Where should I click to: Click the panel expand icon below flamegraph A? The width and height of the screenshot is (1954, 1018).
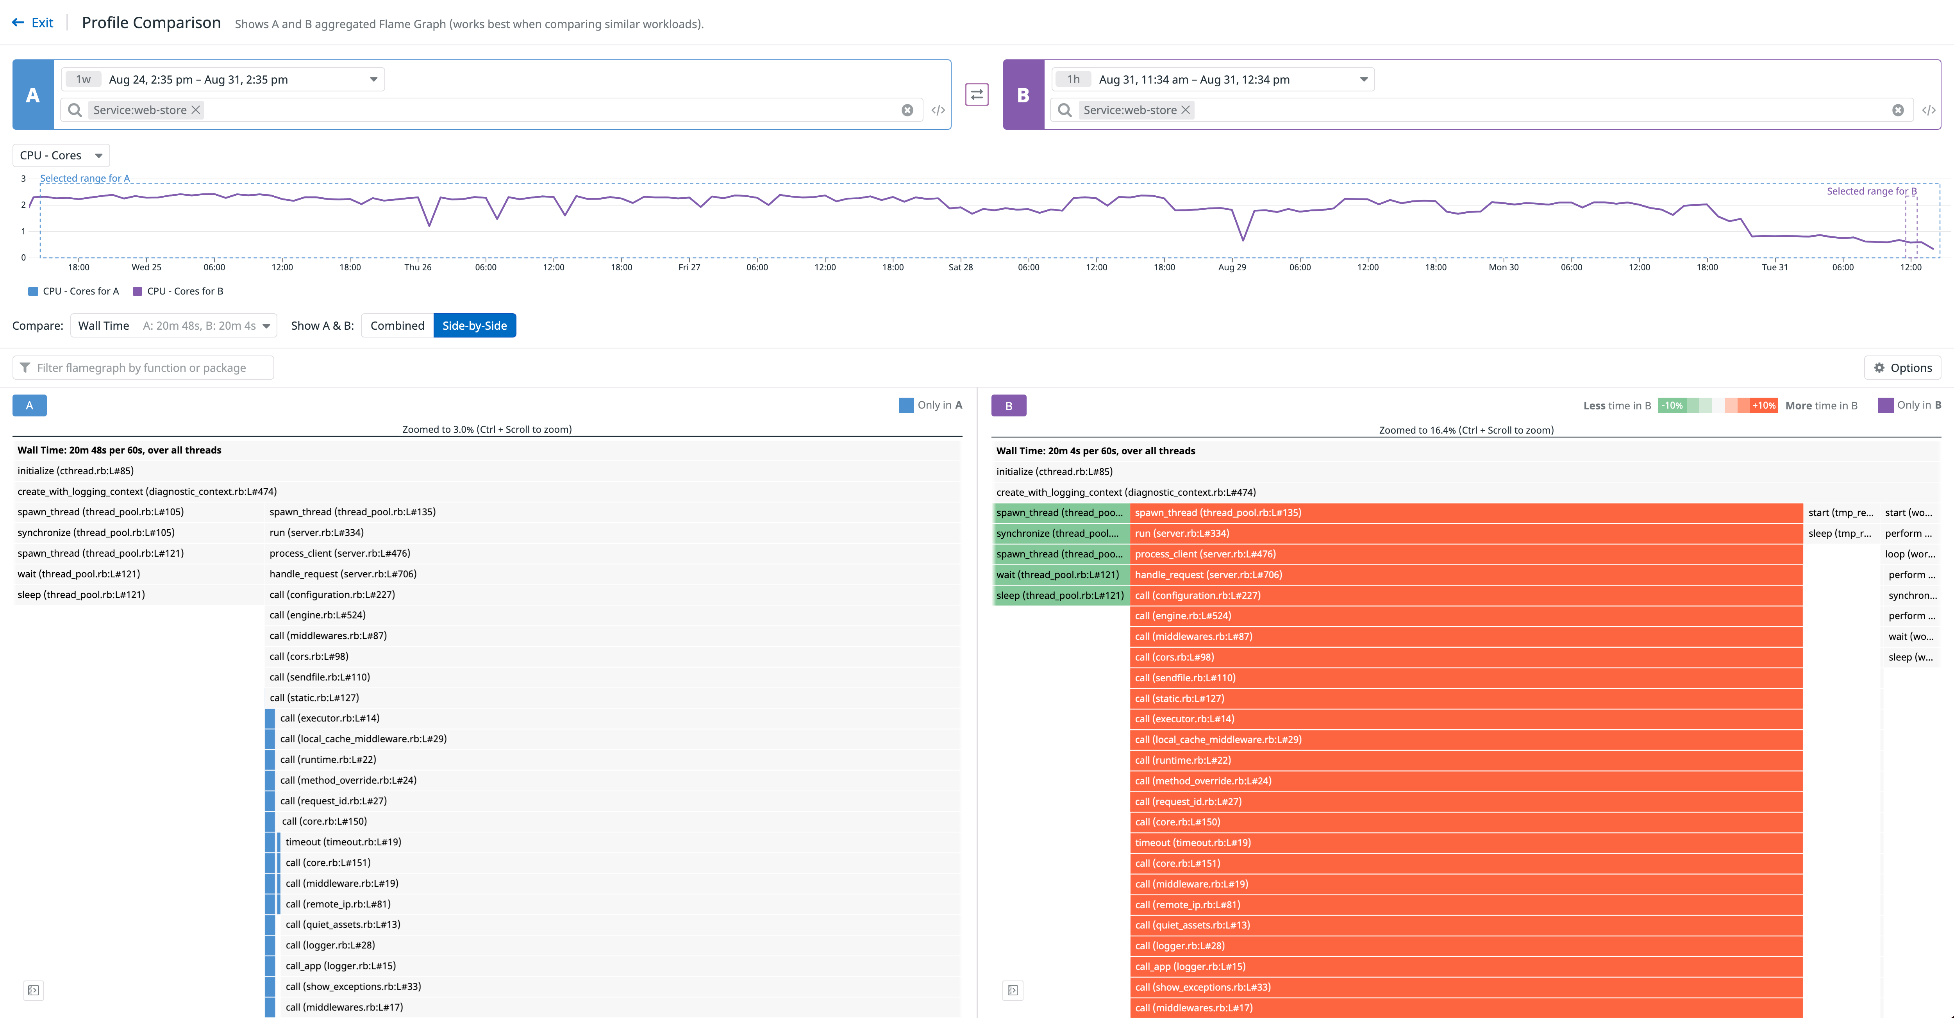click(x=33, y=990)
